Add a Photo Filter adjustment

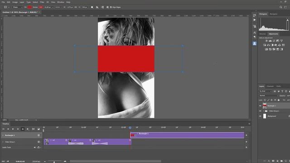click(x=276, y=45)
